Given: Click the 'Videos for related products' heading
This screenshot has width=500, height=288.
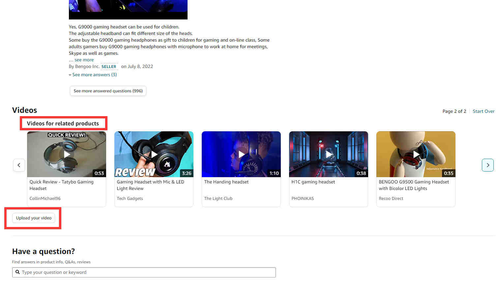Looking at the screenshot, I should click(x=63, y=123).
